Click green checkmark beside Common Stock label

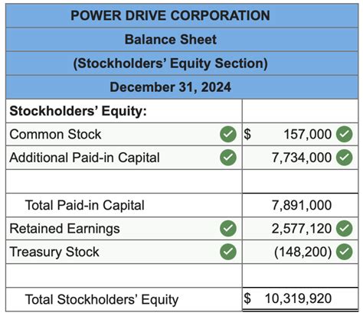click(228, 134)
